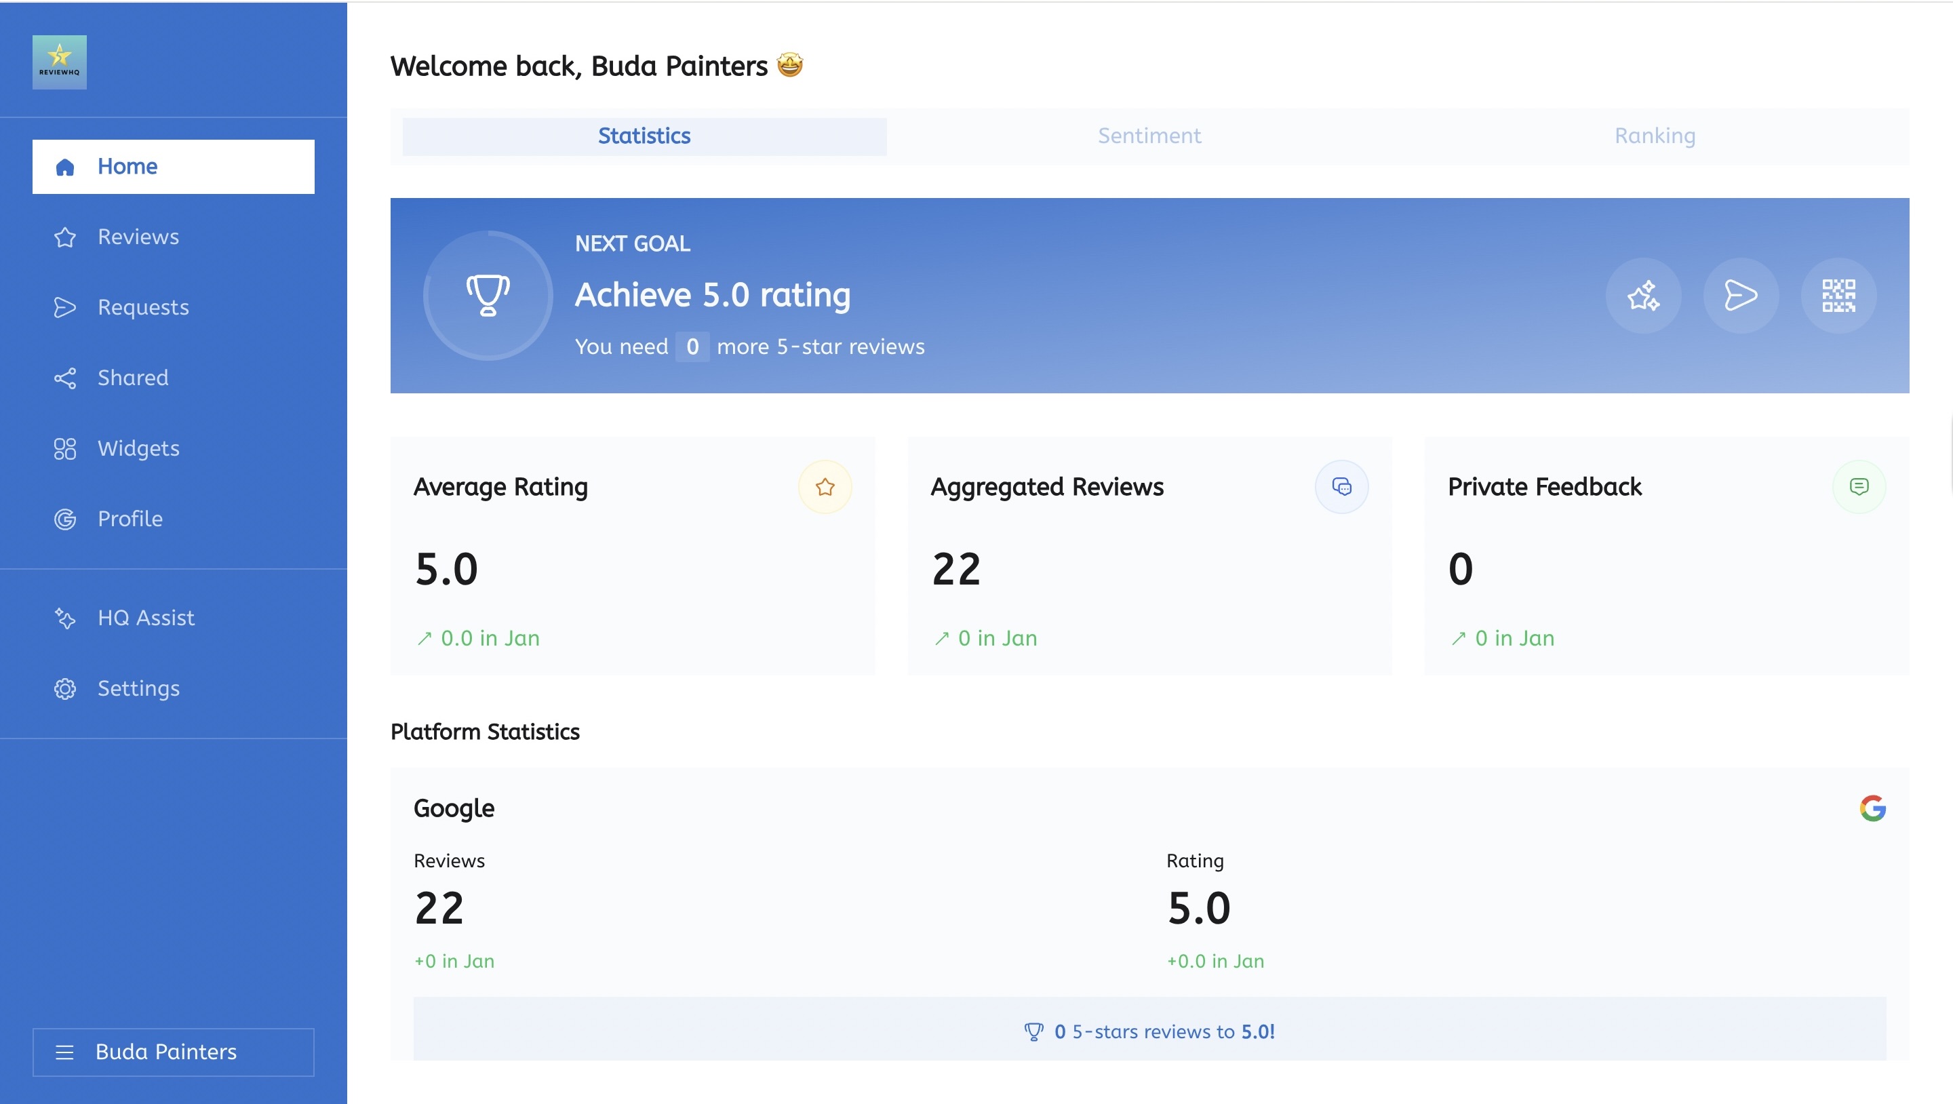The width and height of the screenshot is (1953, 1104).
Task: Switch to the Ranking tab
Action: 1655,136
